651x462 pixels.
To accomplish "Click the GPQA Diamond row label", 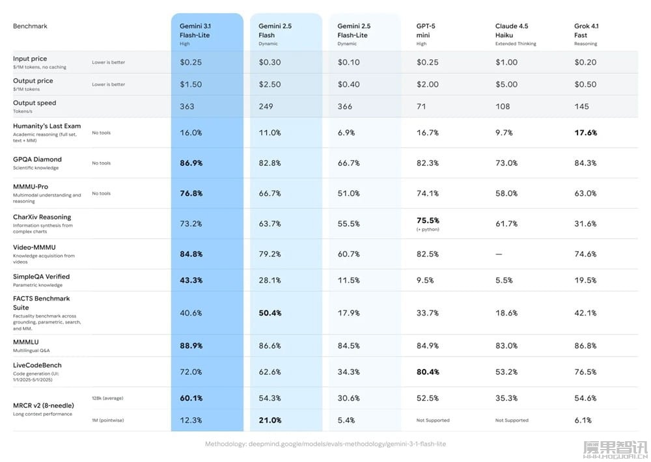I will (37, 159).
